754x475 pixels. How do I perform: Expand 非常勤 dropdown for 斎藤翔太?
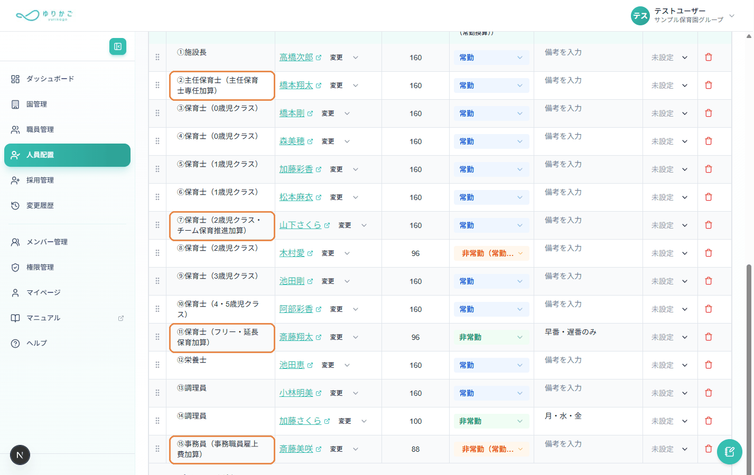pyautogui.click(x=491, y=337)
